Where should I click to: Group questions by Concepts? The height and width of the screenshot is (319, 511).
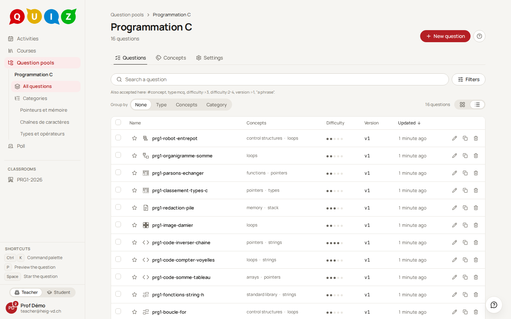[186, 105]
